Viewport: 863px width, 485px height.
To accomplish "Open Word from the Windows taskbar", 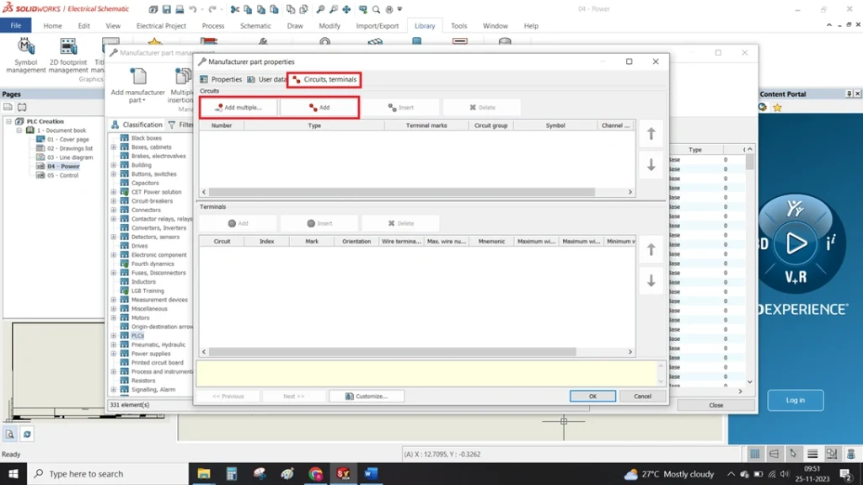I will point(371,473).
